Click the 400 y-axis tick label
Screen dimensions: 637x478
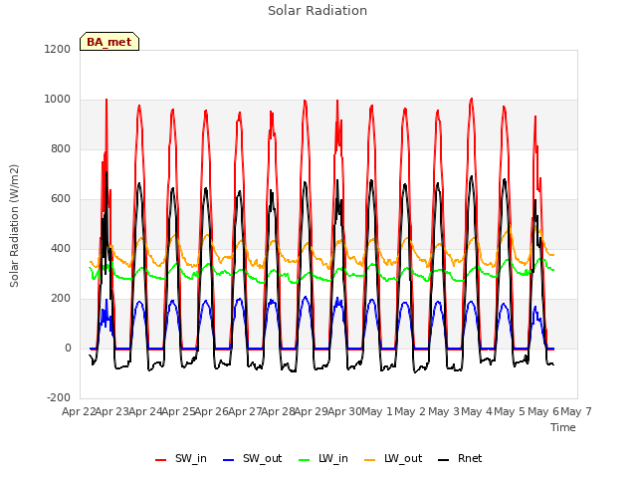click(61, 248)
